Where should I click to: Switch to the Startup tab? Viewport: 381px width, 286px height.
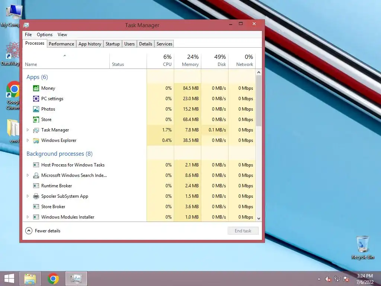click(112, 44)
